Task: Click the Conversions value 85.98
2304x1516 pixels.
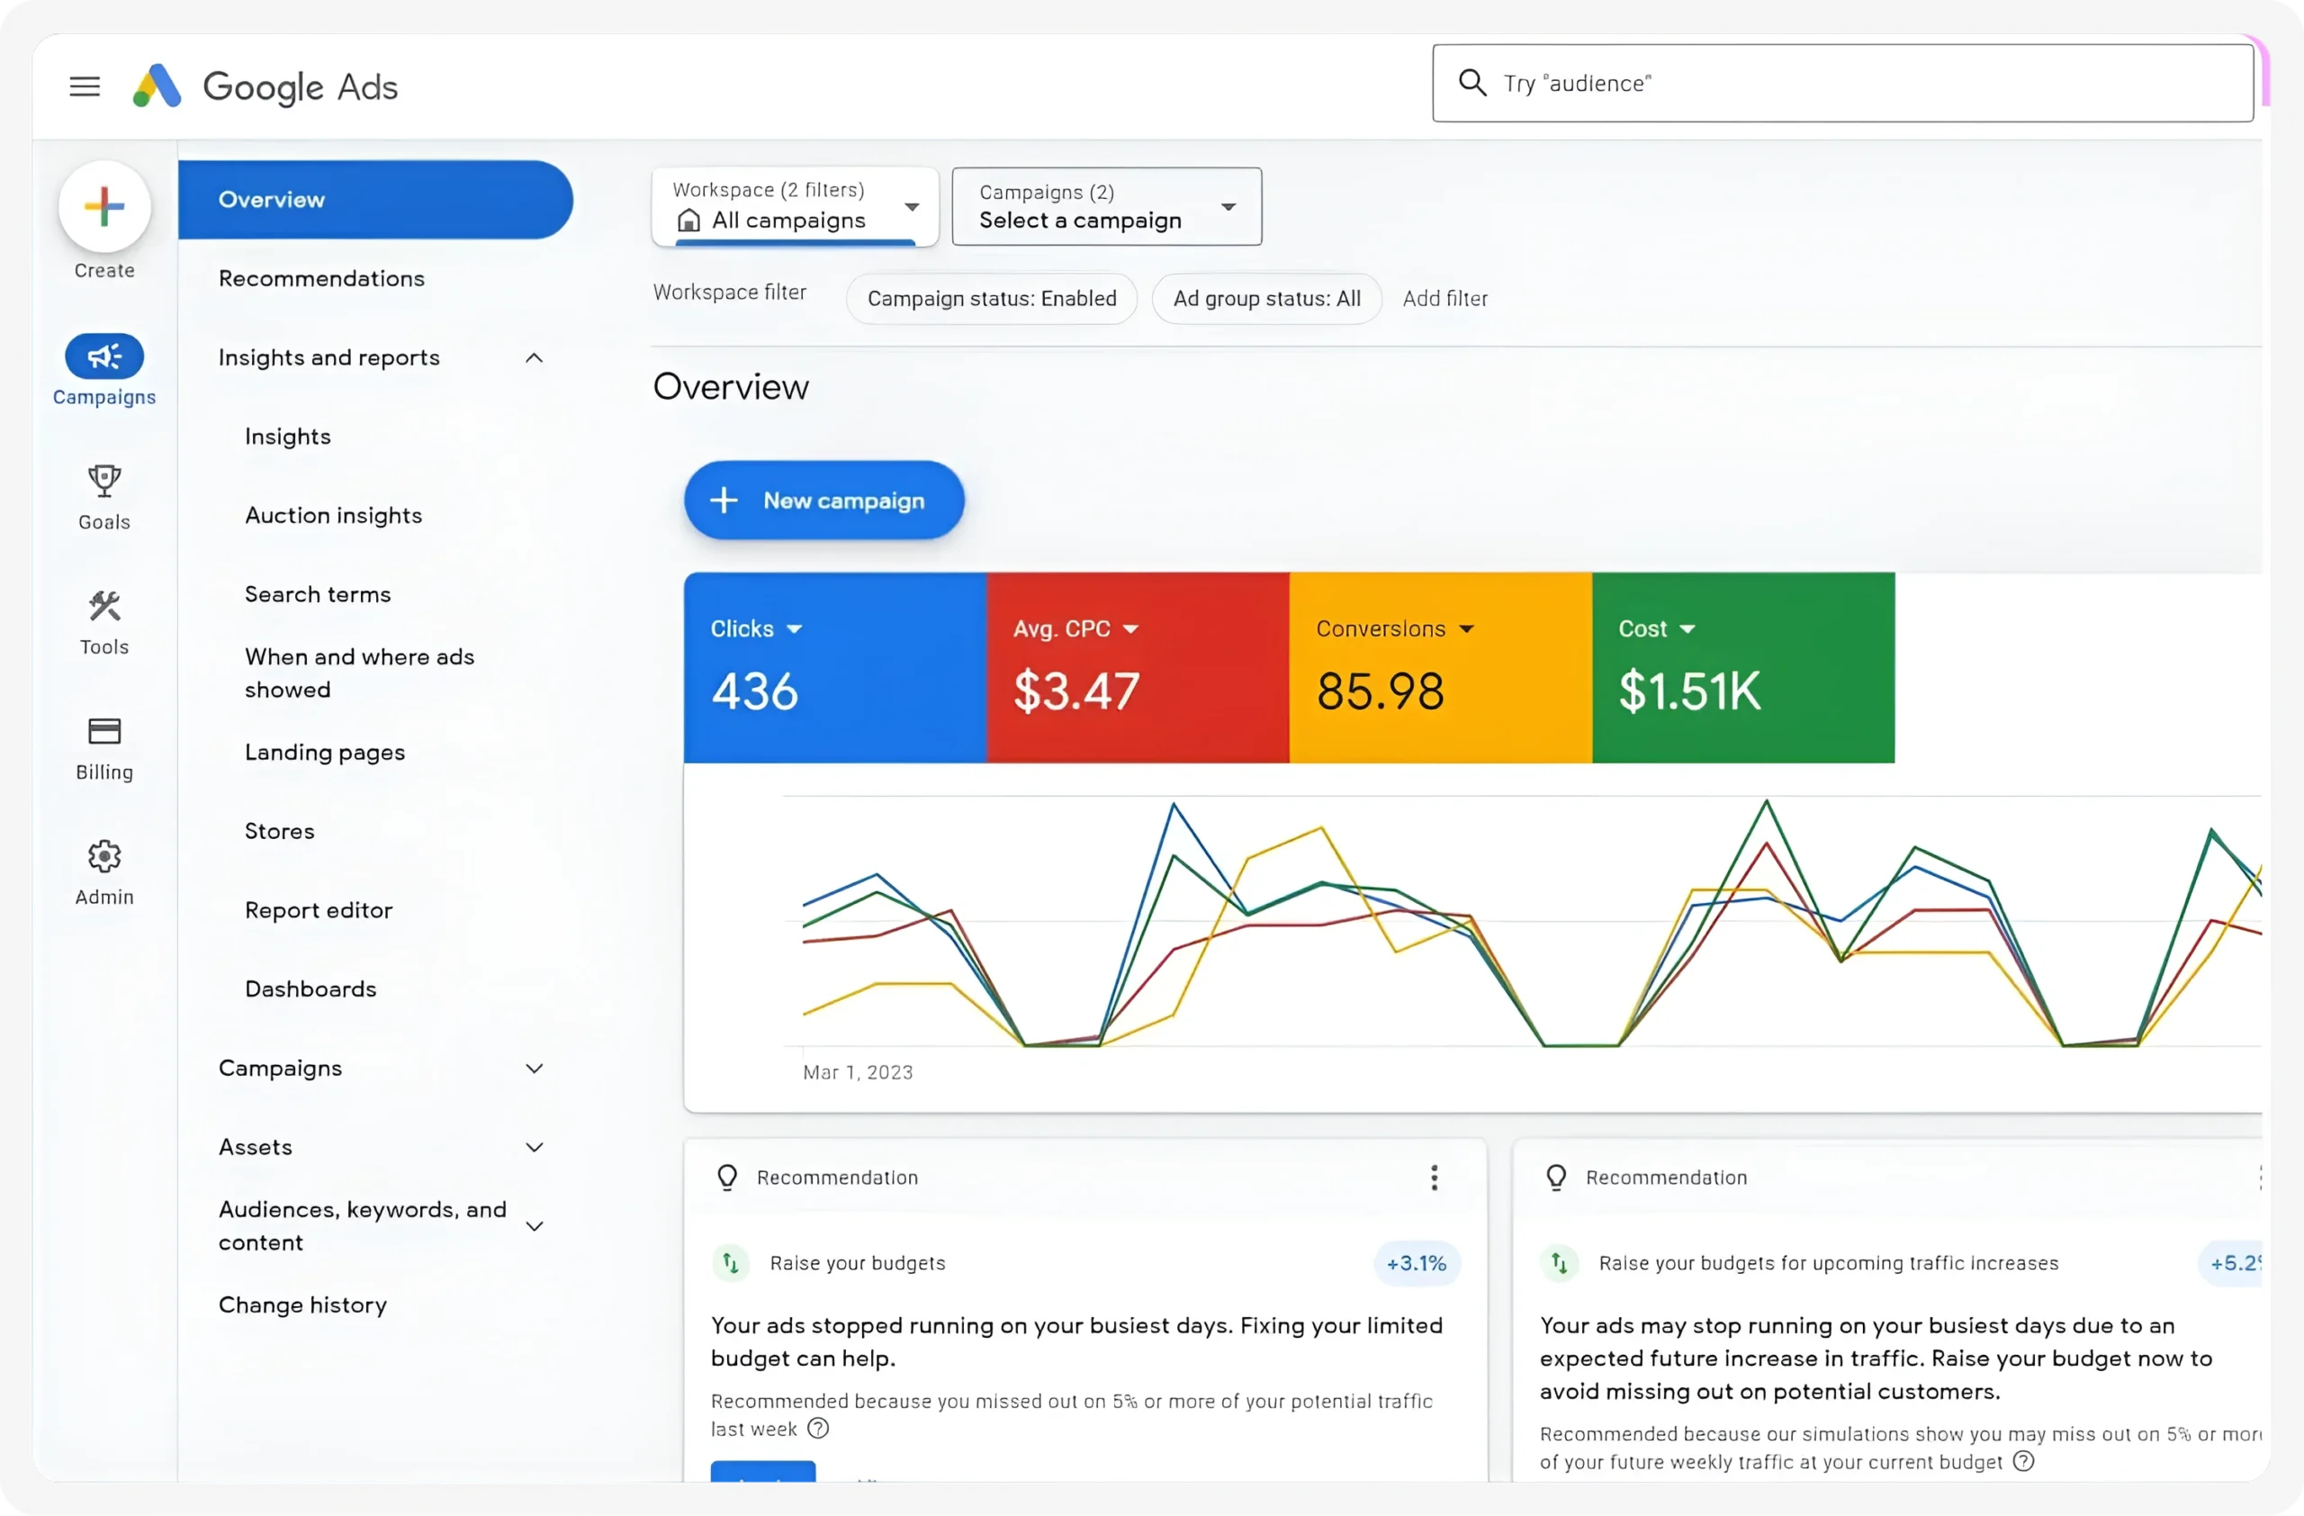Action: pos(1380,691)
